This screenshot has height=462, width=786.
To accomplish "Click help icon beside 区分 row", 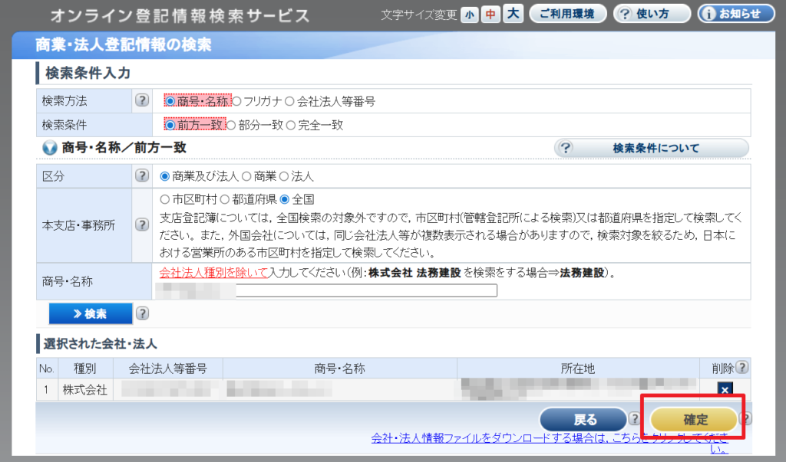I will [141, 176].
